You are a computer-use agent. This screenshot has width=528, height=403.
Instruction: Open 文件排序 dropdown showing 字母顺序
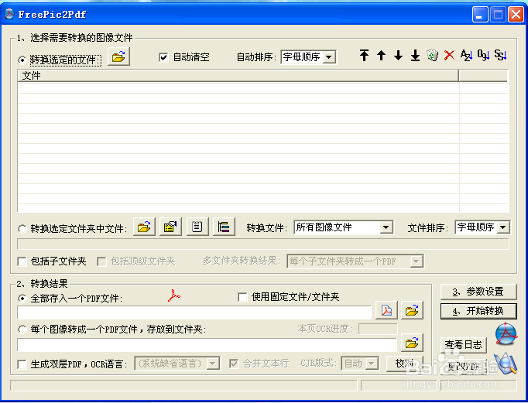(482, 227)
